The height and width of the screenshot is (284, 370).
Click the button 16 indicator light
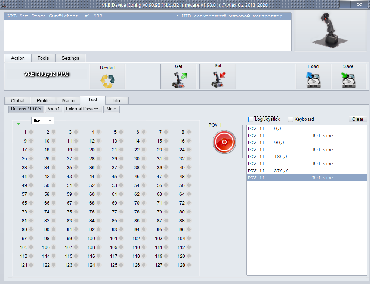coord(189,141)
